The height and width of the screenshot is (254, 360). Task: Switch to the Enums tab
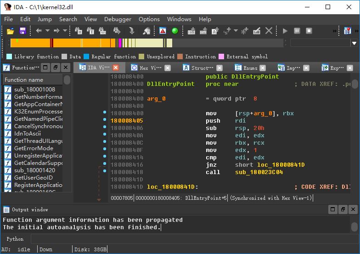pyautogui.click(x=250, y=68)
